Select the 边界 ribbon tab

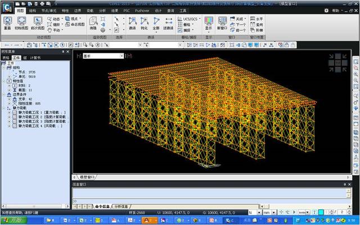[x=78, y=11]
